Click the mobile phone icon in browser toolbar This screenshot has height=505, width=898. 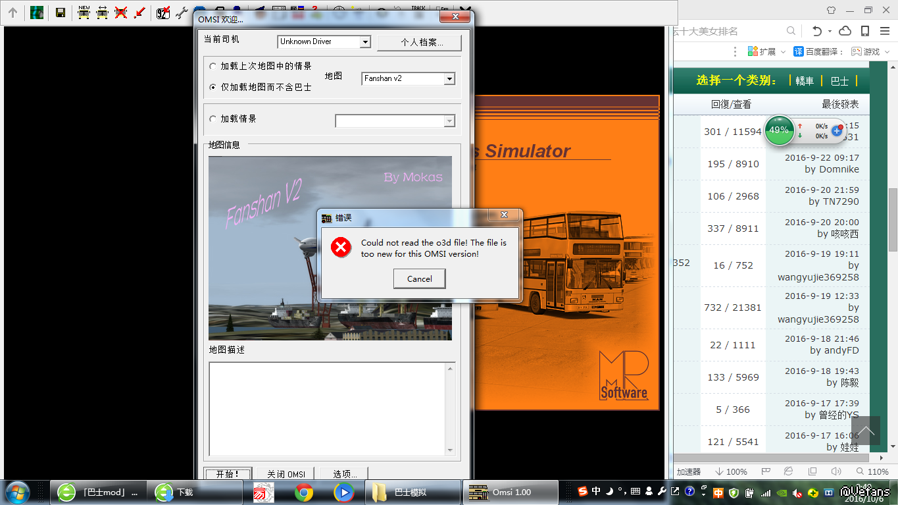865,31
